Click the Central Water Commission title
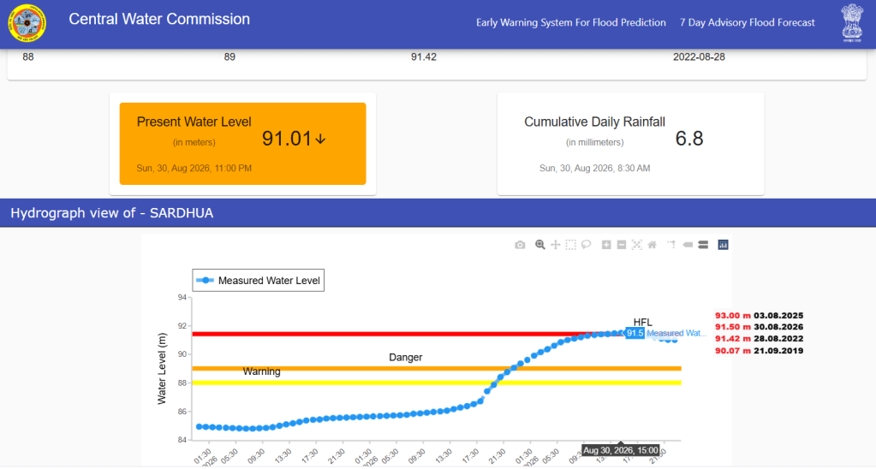Screen dimensions: 876x469 [x=159, y=19]
